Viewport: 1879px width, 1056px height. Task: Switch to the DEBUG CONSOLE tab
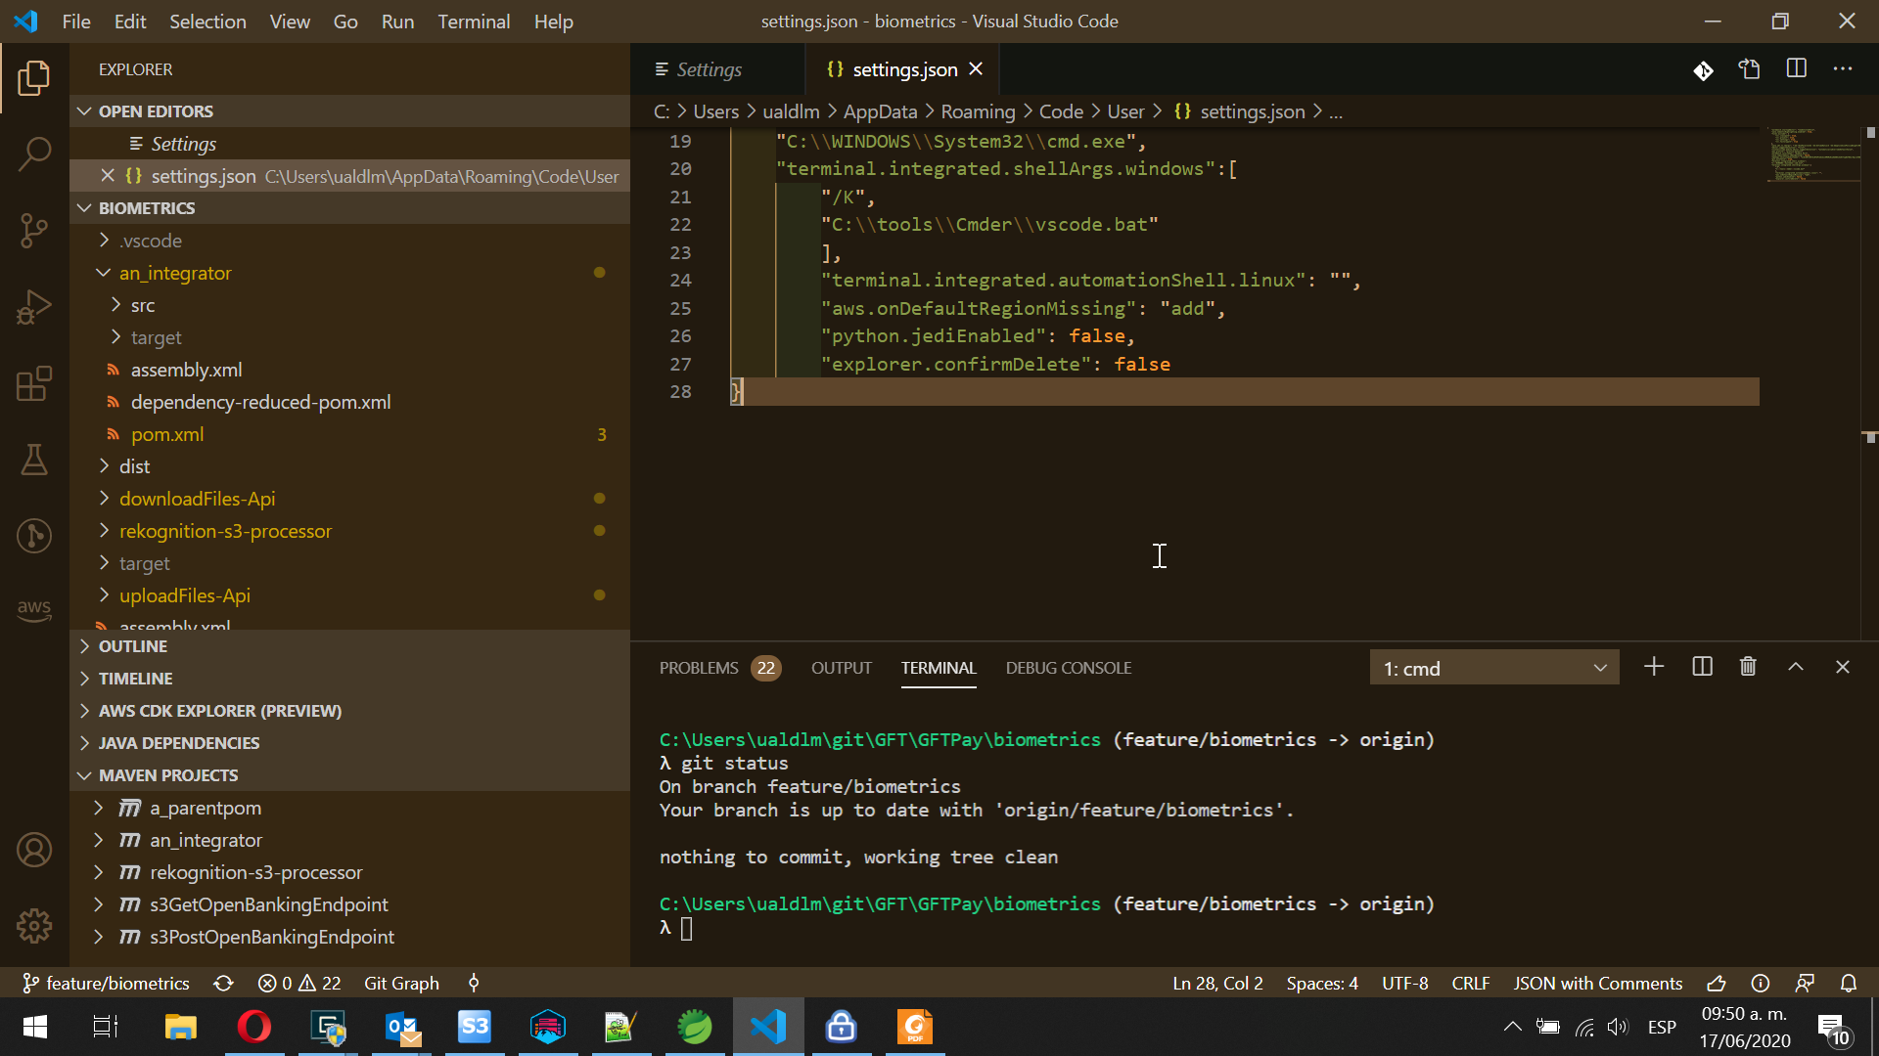pyautogui.click(x=1068, y=668)
